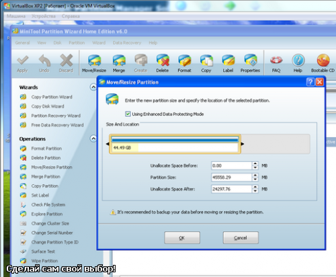
Task: Toggle Using Enhanced Data Protecting Mode checkbox
Action: pyautogui.click(x=128, y=114)
